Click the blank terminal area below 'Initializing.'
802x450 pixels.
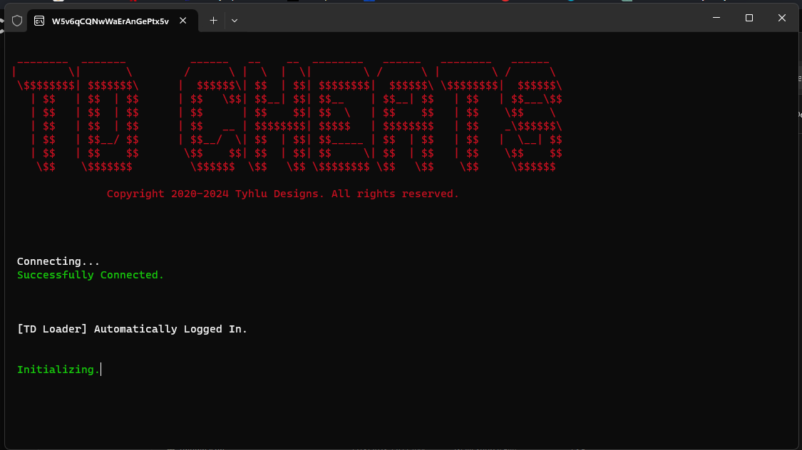click(x=399, y=413)
